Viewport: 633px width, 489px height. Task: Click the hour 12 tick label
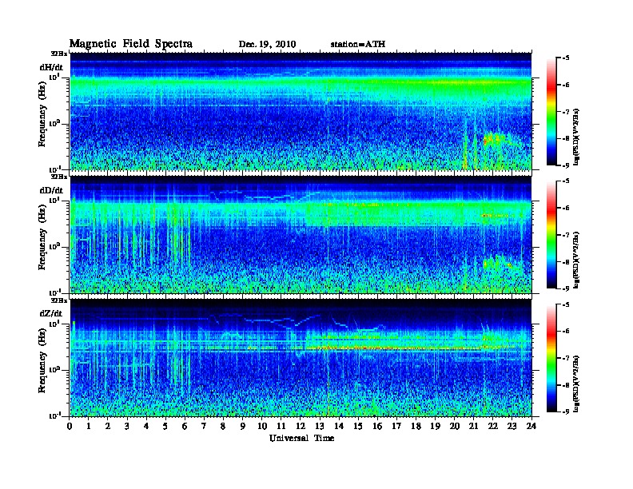click(x=301, y=426)
